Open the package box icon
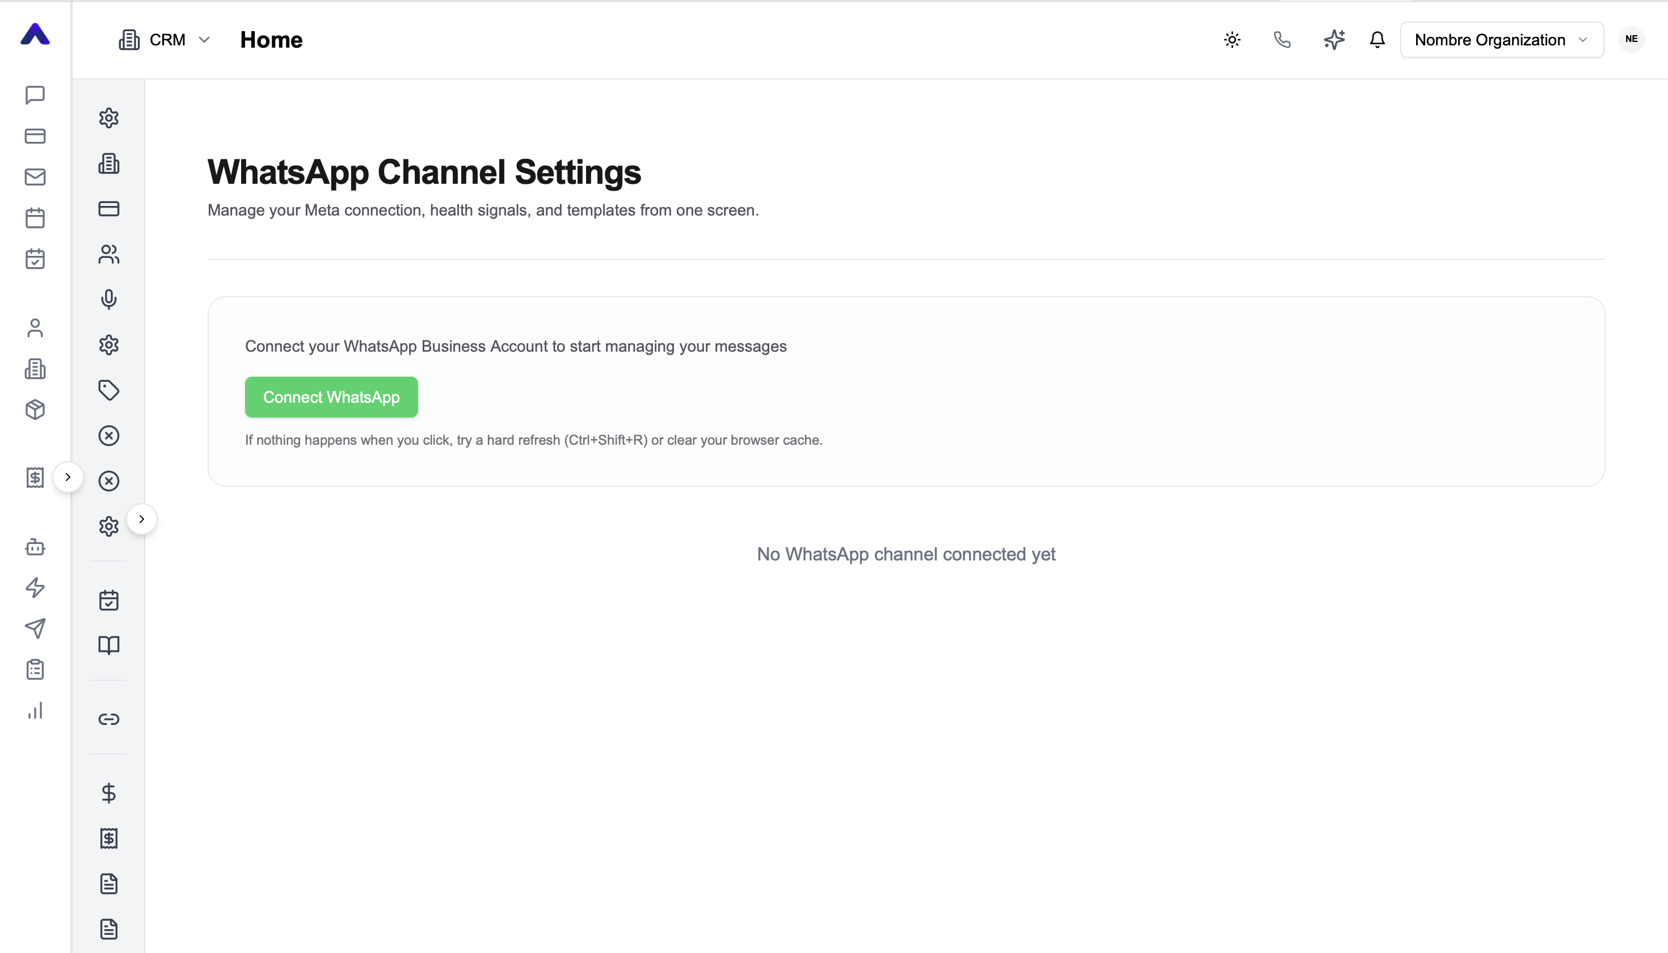1668x953 pixels. (35, 410)
